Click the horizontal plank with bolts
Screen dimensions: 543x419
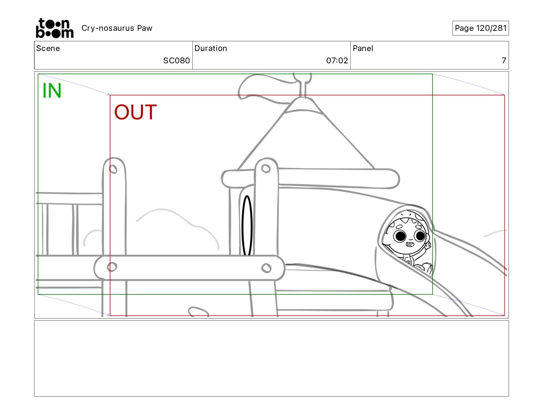189,268
